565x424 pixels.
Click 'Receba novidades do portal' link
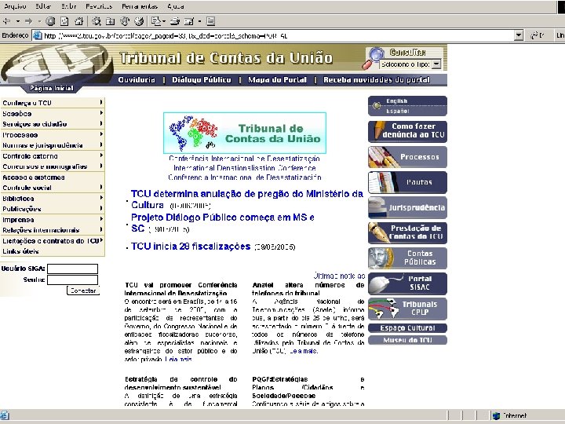(x=377, y=79)
